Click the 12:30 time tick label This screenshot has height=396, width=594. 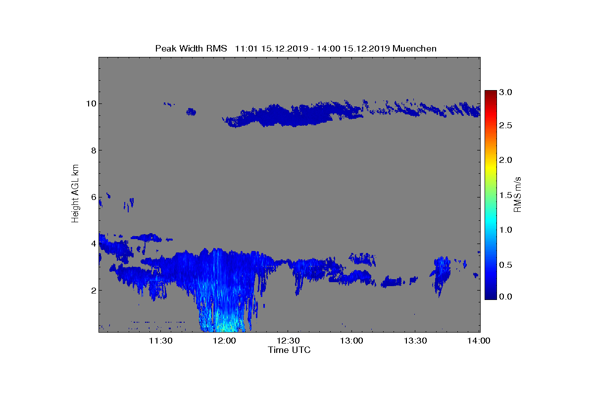(288, 341)
